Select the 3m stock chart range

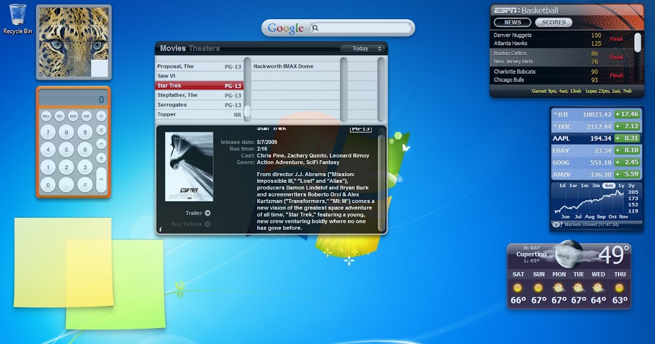click(x=596, y=186)
